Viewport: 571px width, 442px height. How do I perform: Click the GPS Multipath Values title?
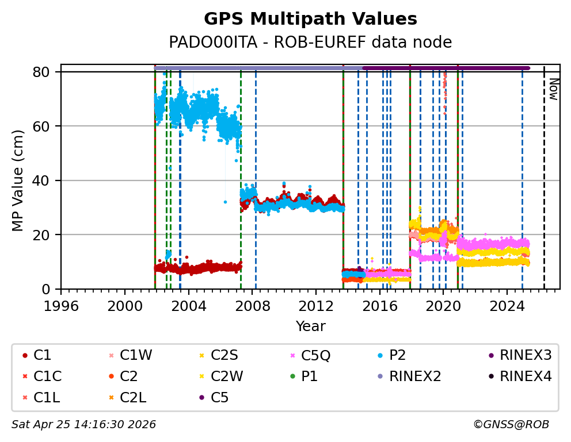[x=310, y=19]
